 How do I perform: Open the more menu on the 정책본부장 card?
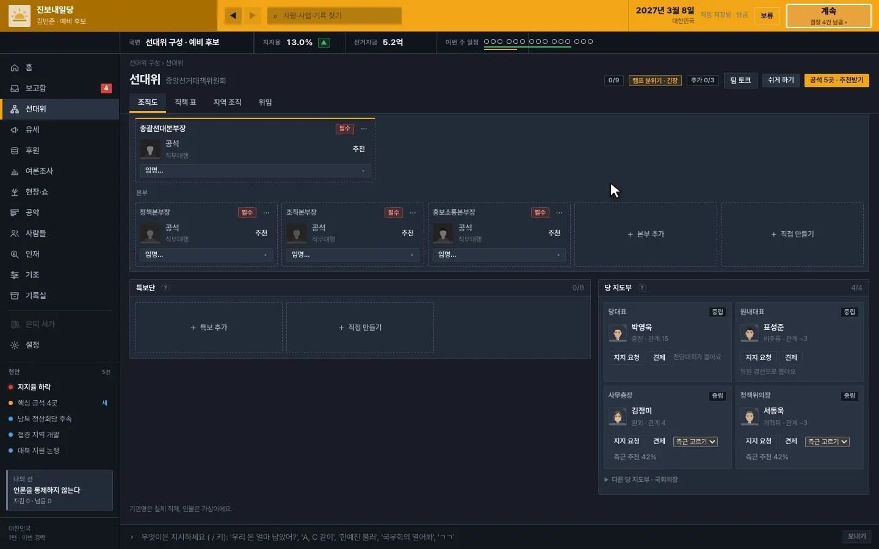(x=266, y=213)
